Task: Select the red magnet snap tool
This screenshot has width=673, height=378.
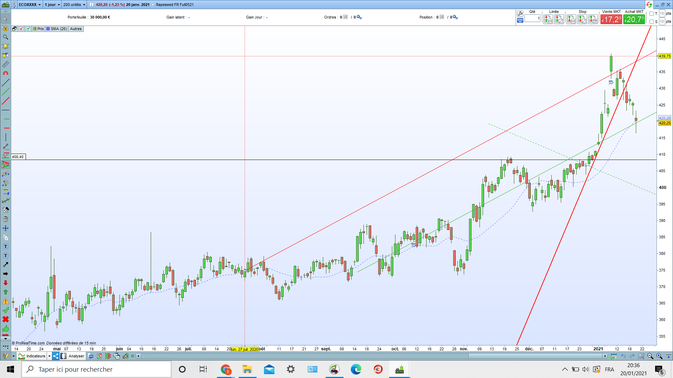Action: coord(5,73)
